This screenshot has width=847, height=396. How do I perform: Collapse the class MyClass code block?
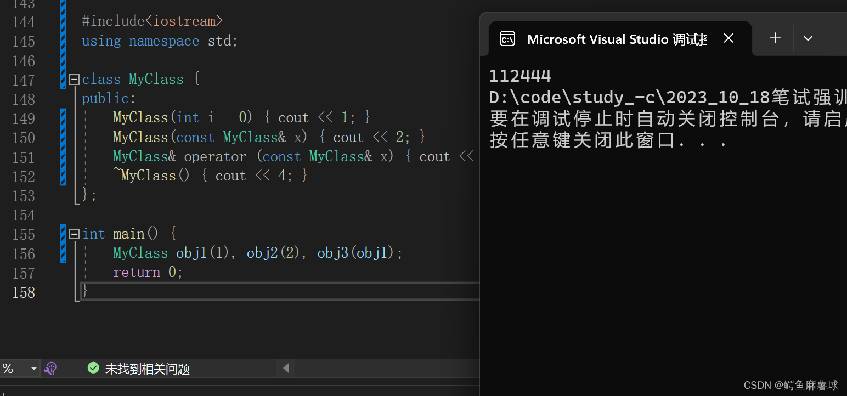(75, 80)
